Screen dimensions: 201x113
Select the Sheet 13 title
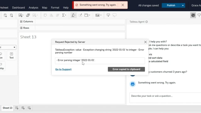tap(28, 37)
